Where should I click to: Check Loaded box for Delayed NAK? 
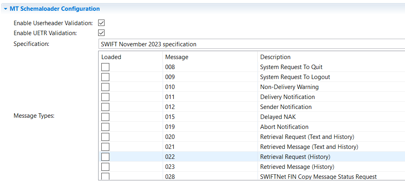[x=105, y=117]
